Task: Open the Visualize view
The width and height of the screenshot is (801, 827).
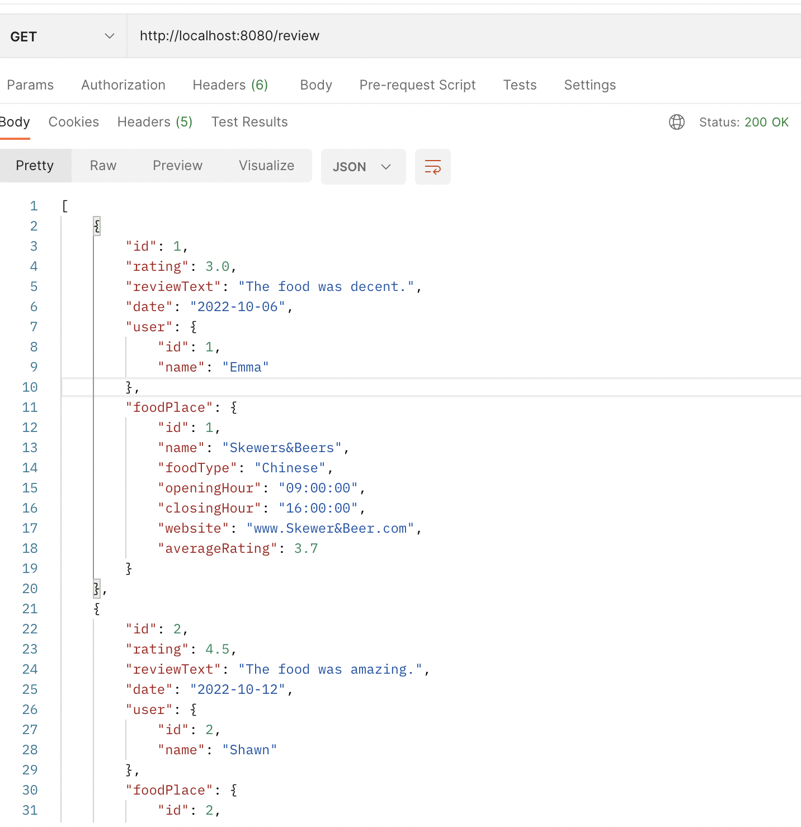Action: [x=266, y=166]
